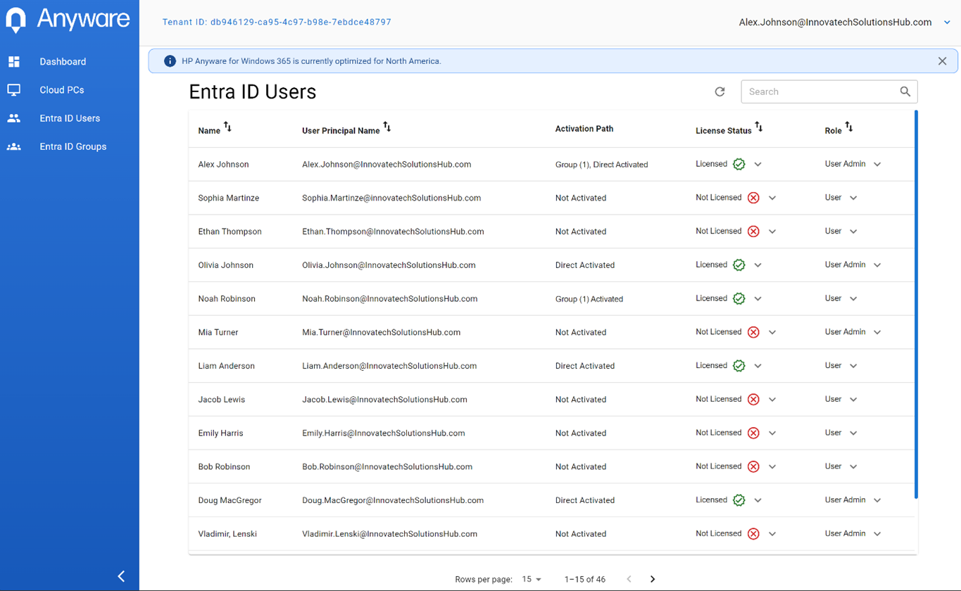The height and width of the screenshot is (591, 961).
Task: Open Vladimir Lenski's User Admin role dropdown
Action: point(877,534)
